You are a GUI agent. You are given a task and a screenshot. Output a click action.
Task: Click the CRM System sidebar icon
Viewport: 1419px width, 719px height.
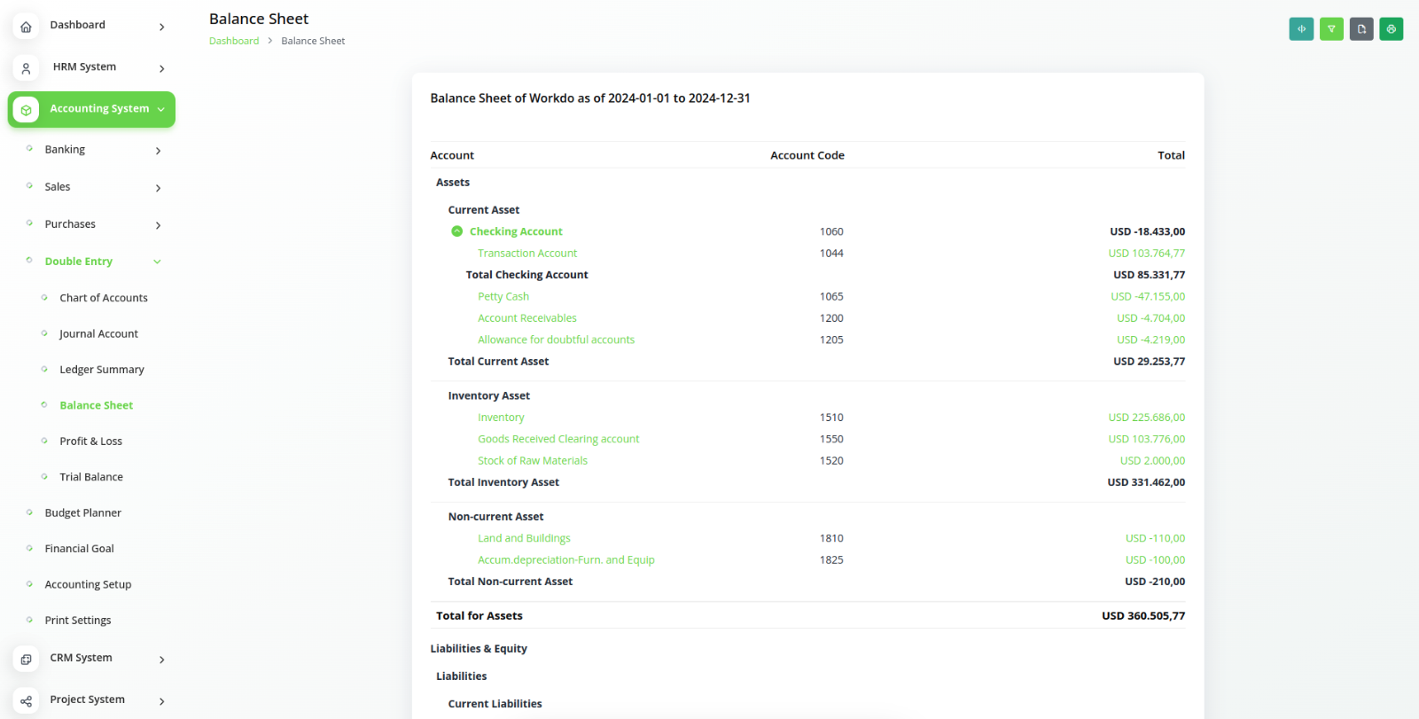pyautogui.click(x=26, y=659)
